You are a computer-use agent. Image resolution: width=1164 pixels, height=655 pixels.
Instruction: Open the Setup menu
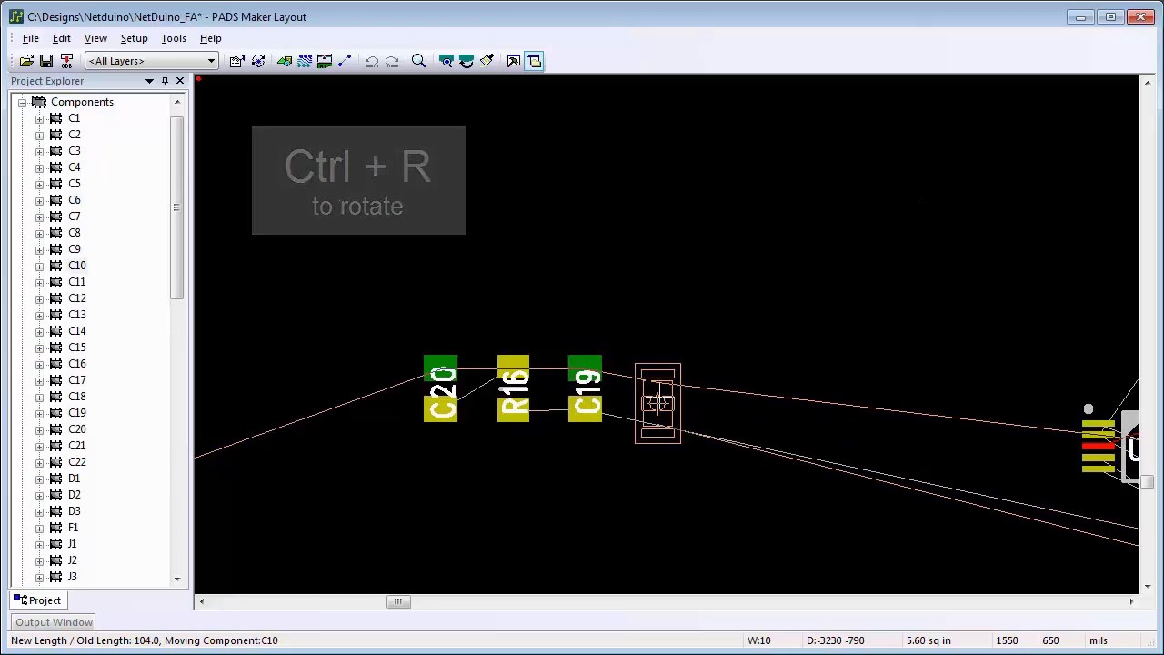(x=134, y=38)
